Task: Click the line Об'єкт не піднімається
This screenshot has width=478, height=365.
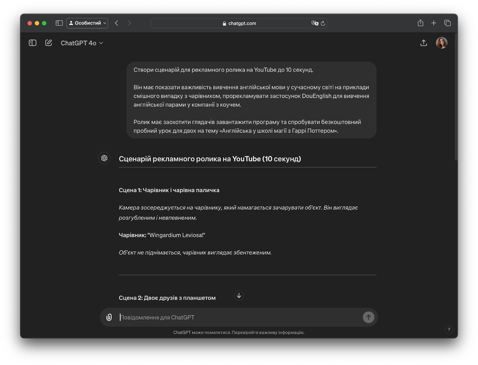Action: pyautogui.click(x=195, y=253)
